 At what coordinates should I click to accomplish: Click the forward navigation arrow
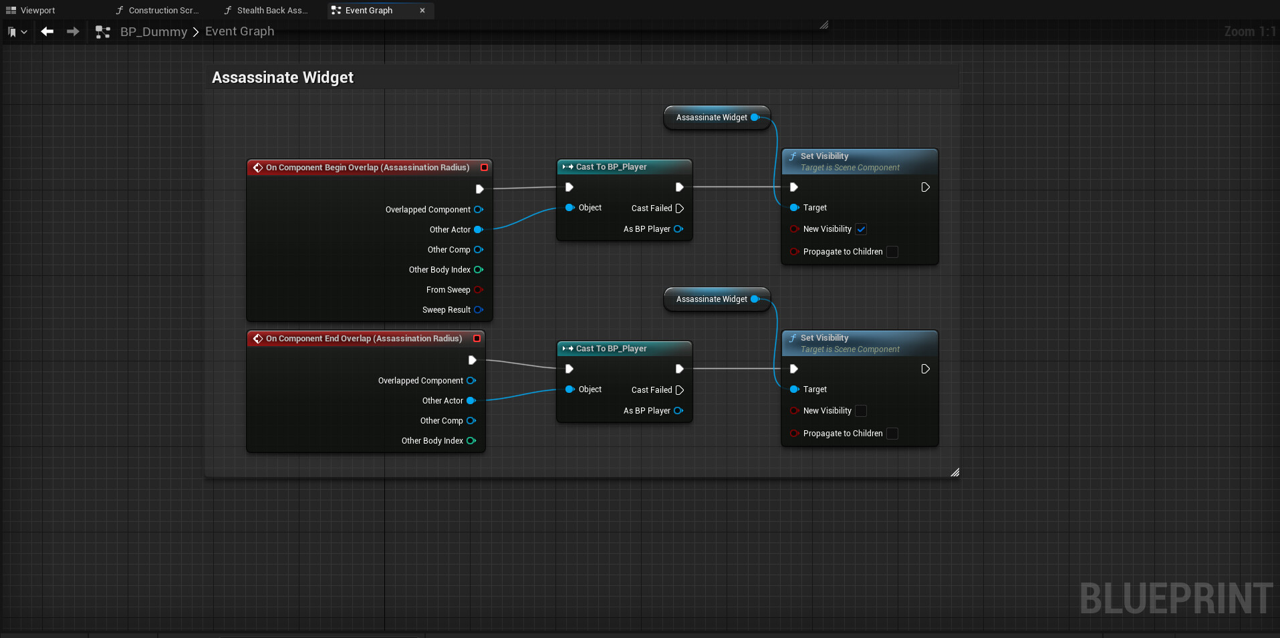click(x=73, y=31)
